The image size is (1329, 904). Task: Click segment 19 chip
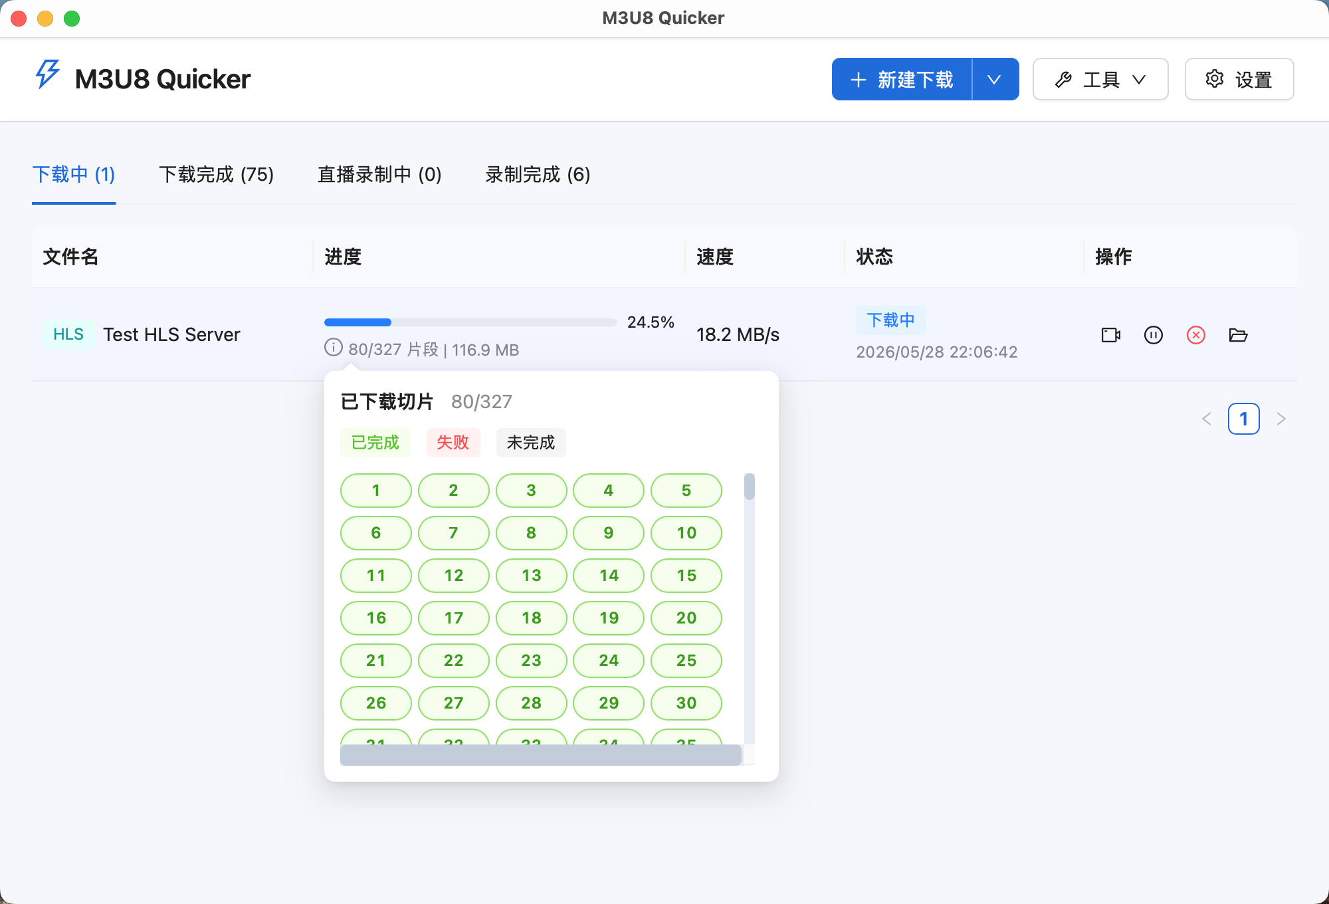(x=609, y=618)
